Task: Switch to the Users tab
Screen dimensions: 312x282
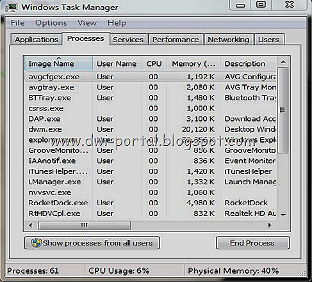Action: (268, 40)
